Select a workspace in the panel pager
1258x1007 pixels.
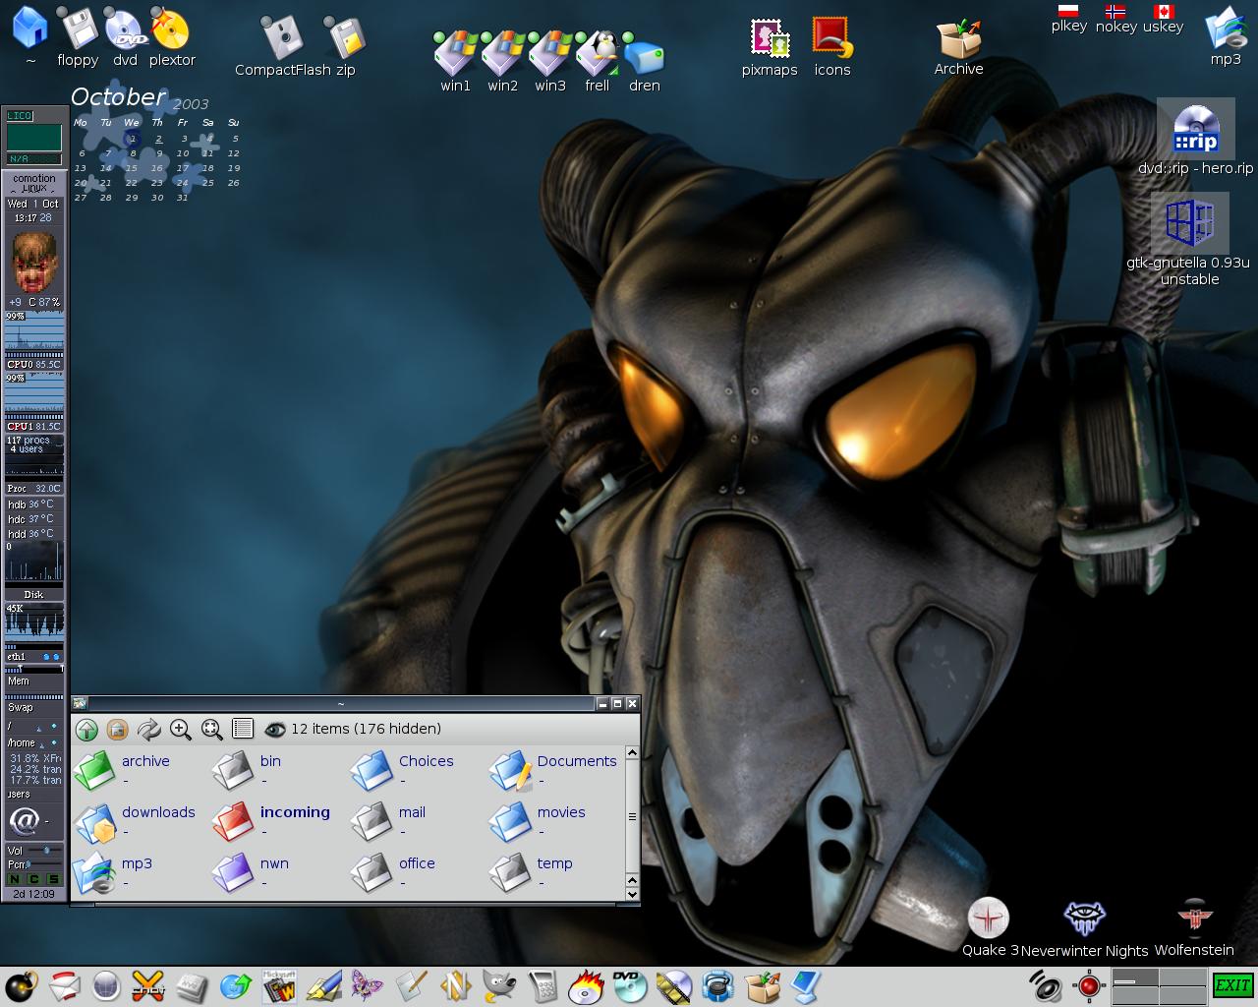(1160, 985)
